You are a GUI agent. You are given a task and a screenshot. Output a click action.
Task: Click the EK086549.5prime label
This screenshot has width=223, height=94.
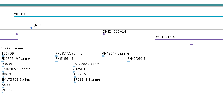16,59
